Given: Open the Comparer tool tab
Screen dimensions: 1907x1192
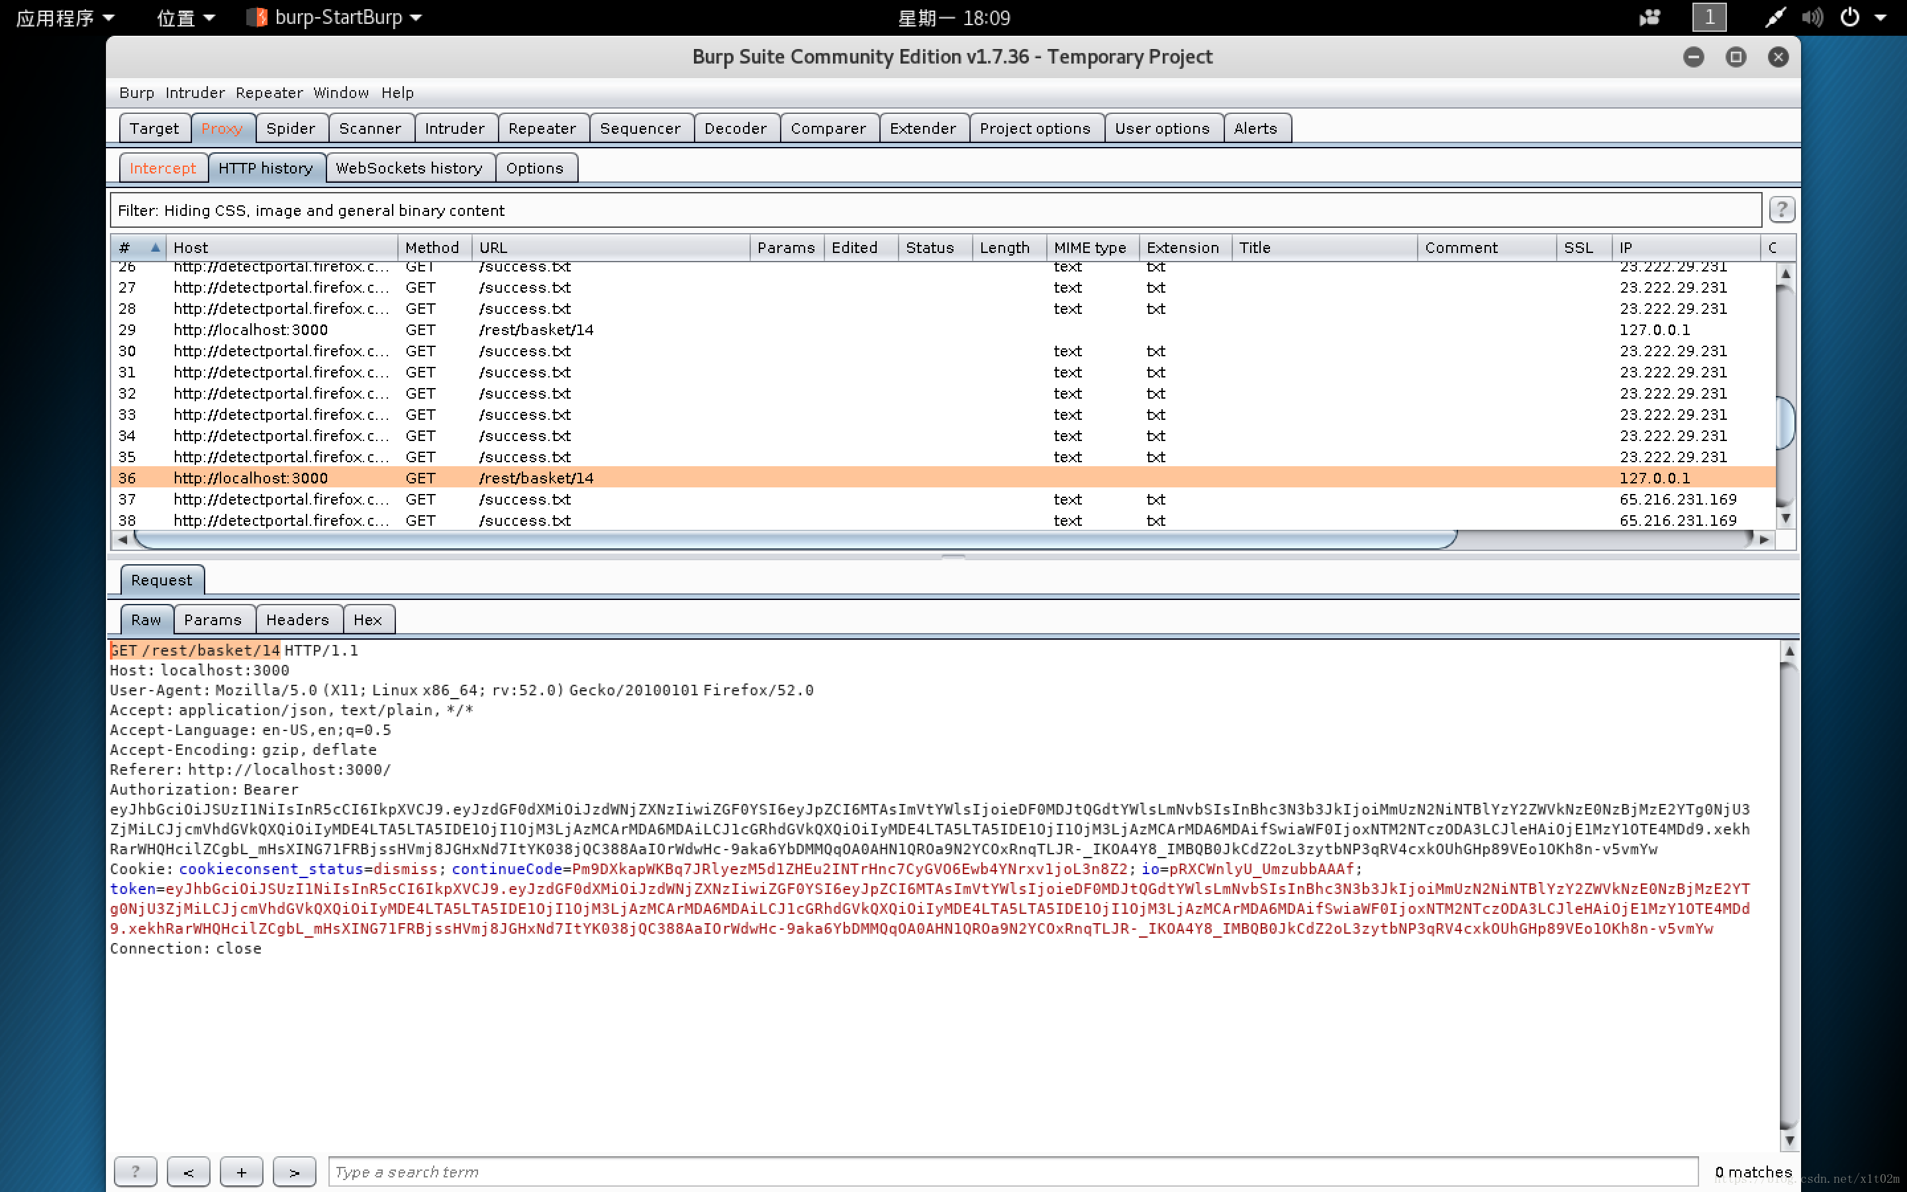Looking at the screenshot, I should pyautogui.click(x=826, y=128).
